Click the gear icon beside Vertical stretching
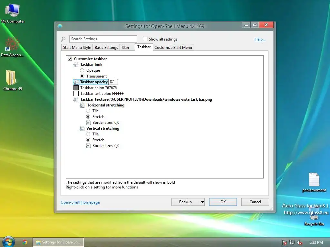Screen dimensions: 330x247 click(82, 128)
